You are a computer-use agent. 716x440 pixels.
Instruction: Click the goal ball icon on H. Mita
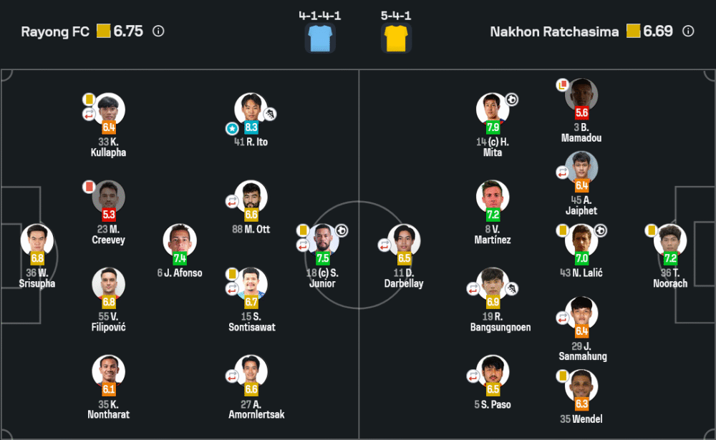(512, 99)
